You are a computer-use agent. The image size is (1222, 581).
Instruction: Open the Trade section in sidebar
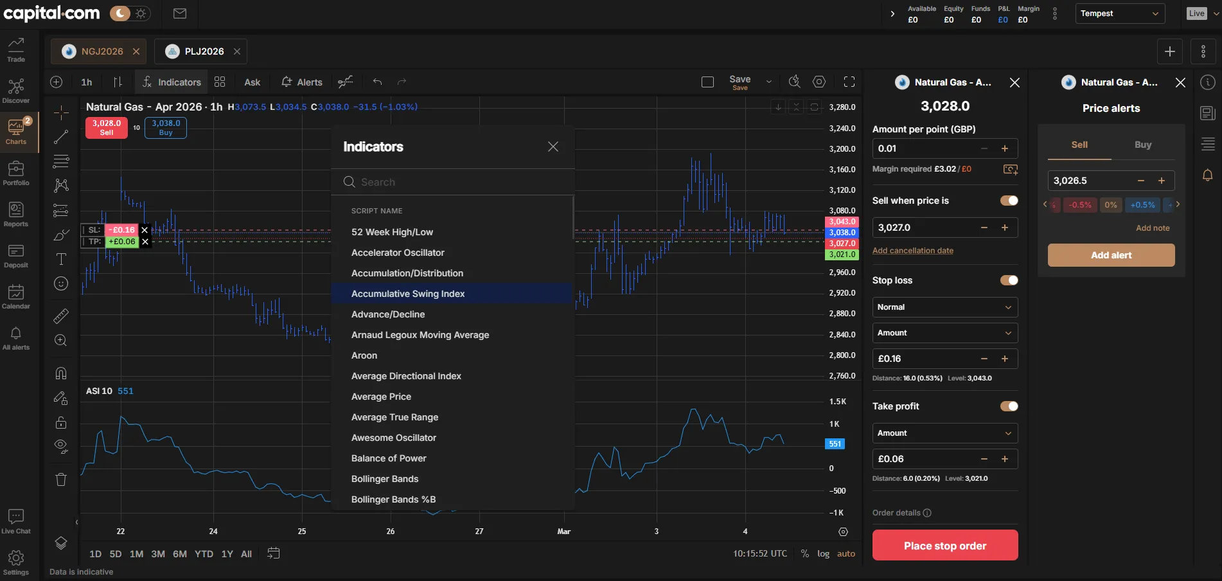16,49
